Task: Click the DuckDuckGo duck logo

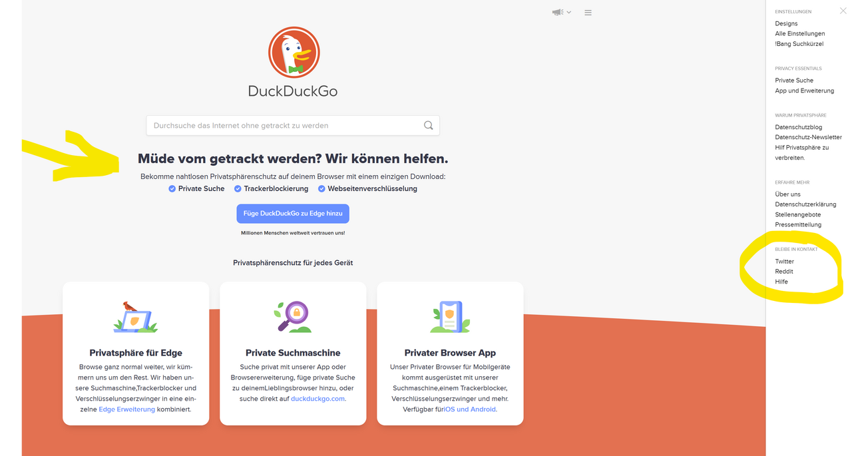Action: (294, 53)
